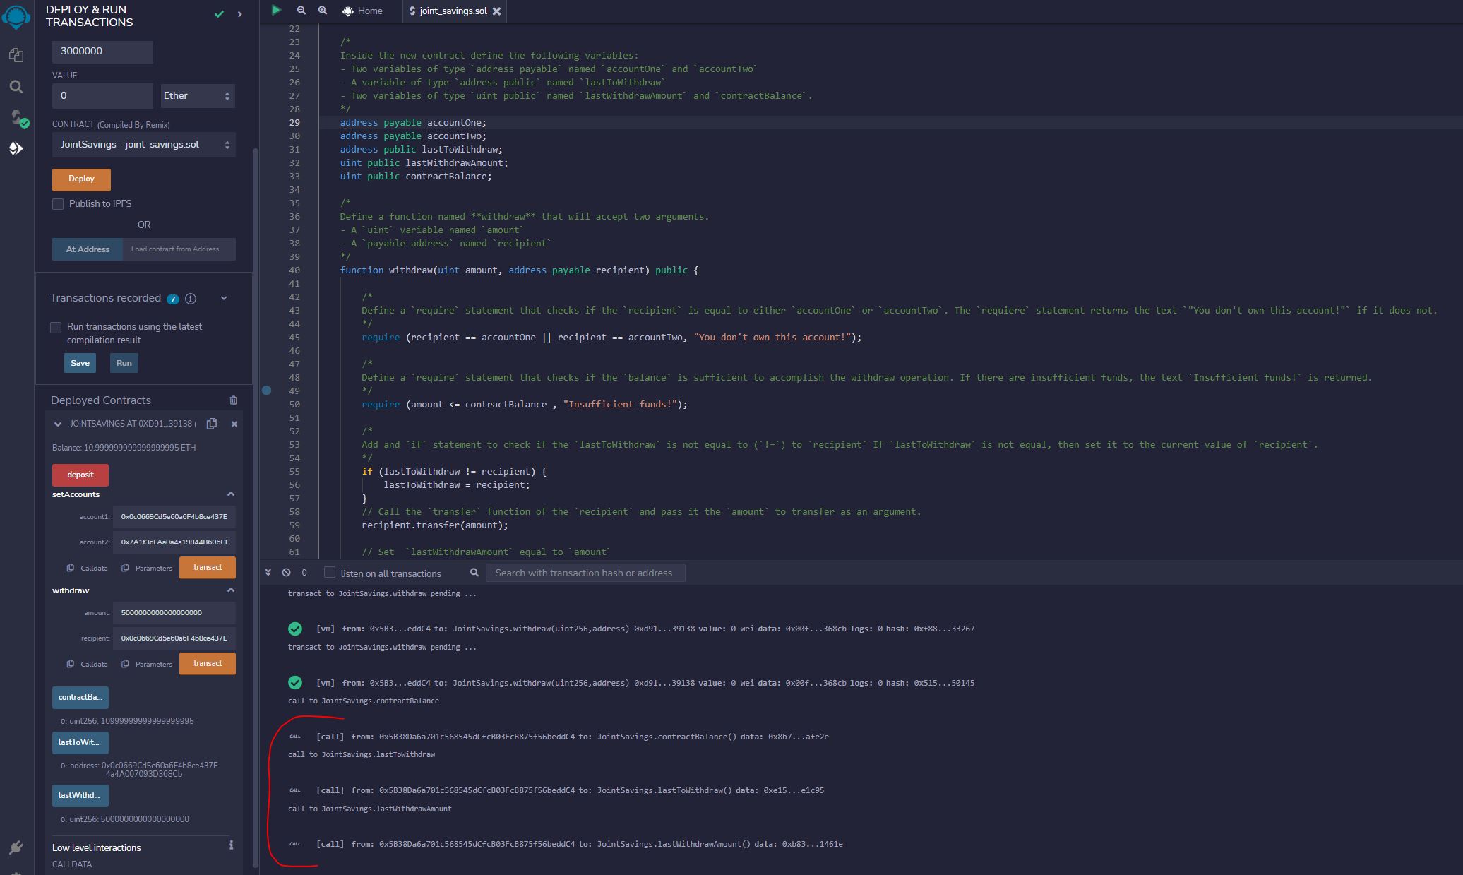
Task: Clear deployed contracts with the trash icon
Action: coord(234,400)
